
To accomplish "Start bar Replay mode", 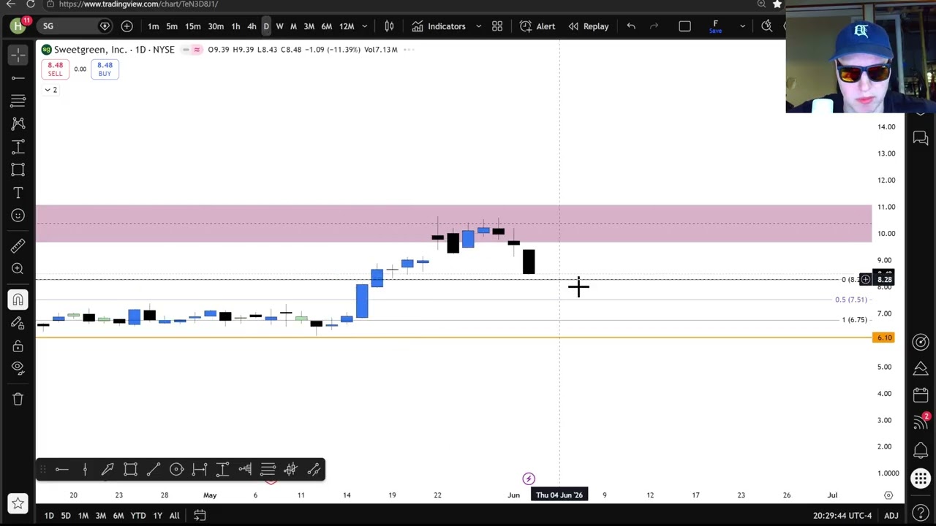I will point(589,26).
